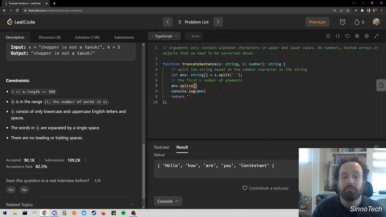Screen dimensions: 386x217
Task: Switch to the Solutions tab
Action: point(87,37)
